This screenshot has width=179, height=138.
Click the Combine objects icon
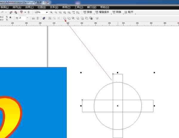44,18
